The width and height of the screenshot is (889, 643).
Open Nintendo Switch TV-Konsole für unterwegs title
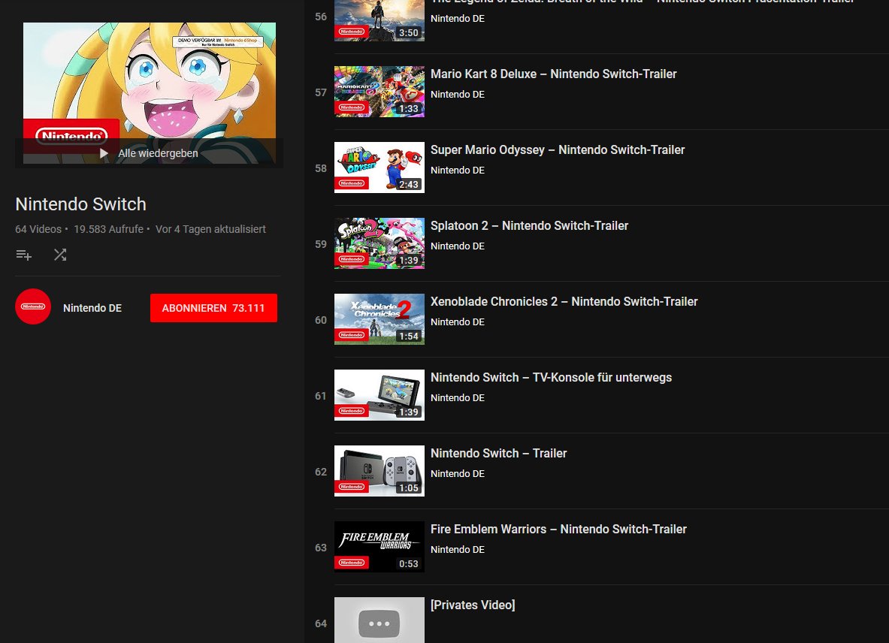click(x=551, y=377)
